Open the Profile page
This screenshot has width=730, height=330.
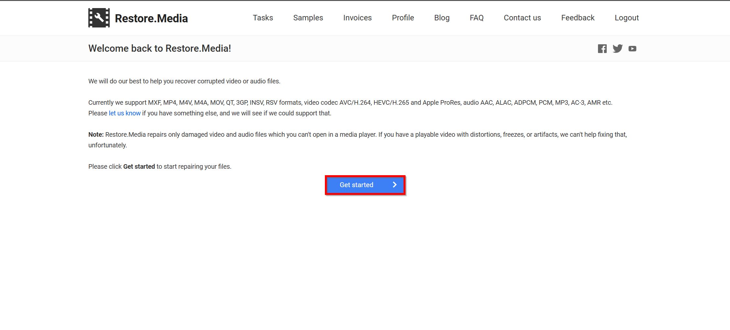[x=403, y=18]
